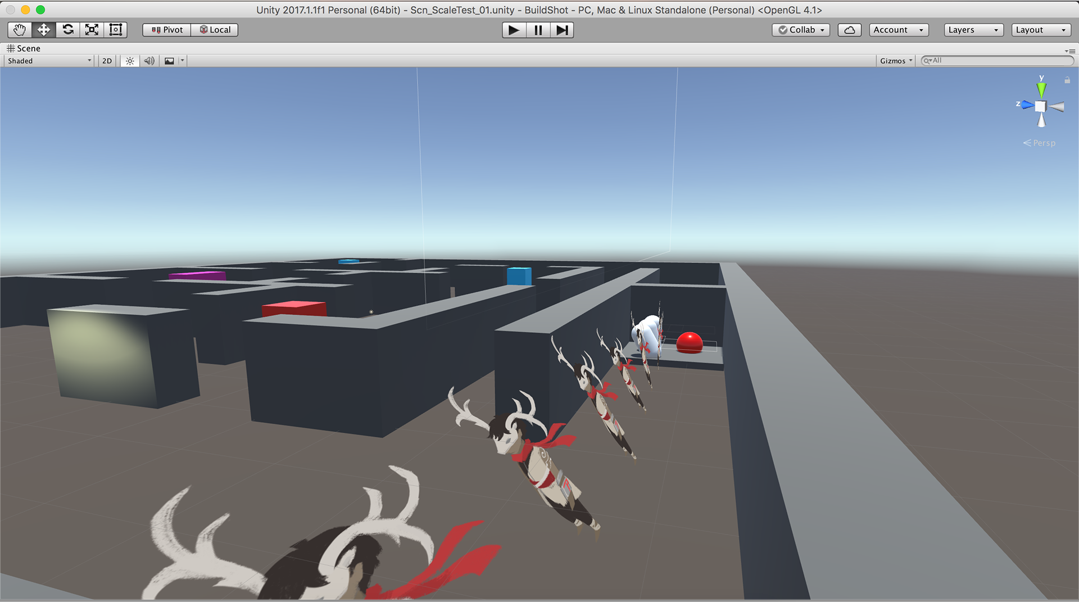
Task: Select the Hand tool
Action: coord(20,30)
